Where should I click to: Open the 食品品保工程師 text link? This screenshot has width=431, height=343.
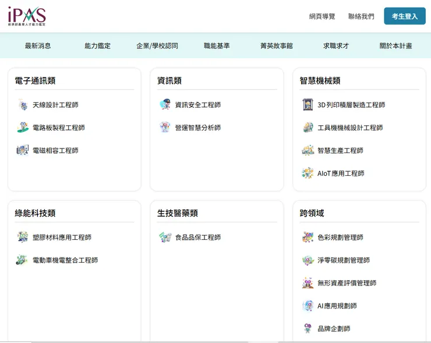pyautogui.click(x=198, y=237)
